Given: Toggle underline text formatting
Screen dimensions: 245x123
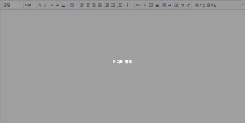Looking at the screenshot, I should [x=45, y=5].
